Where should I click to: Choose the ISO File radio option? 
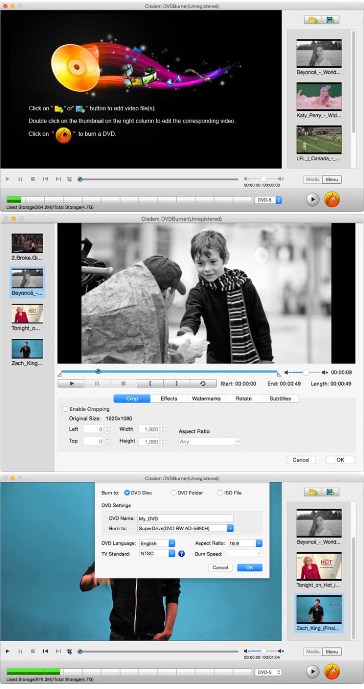click(x=220, y=493)
